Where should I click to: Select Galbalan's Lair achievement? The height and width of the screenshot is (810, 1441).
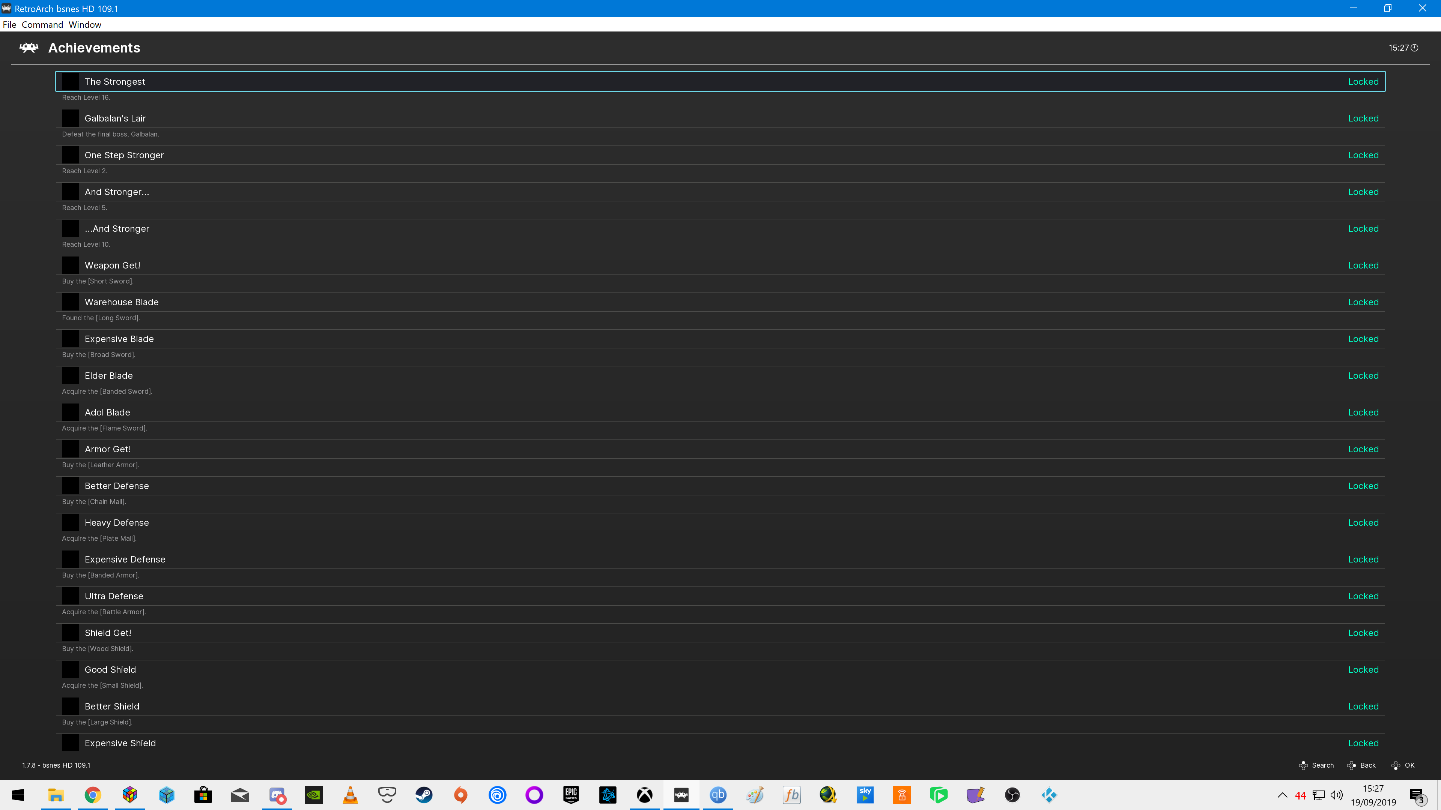coord(720,118)
